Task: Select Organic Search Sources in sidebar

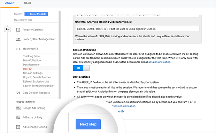Action: click(x=37, y=77)
